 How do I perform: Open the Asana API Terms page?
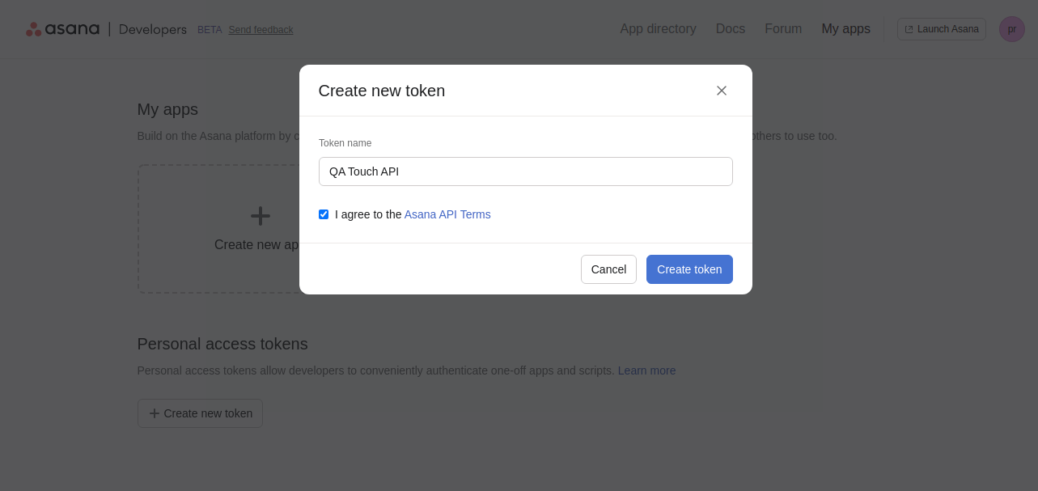coord(447,214)
